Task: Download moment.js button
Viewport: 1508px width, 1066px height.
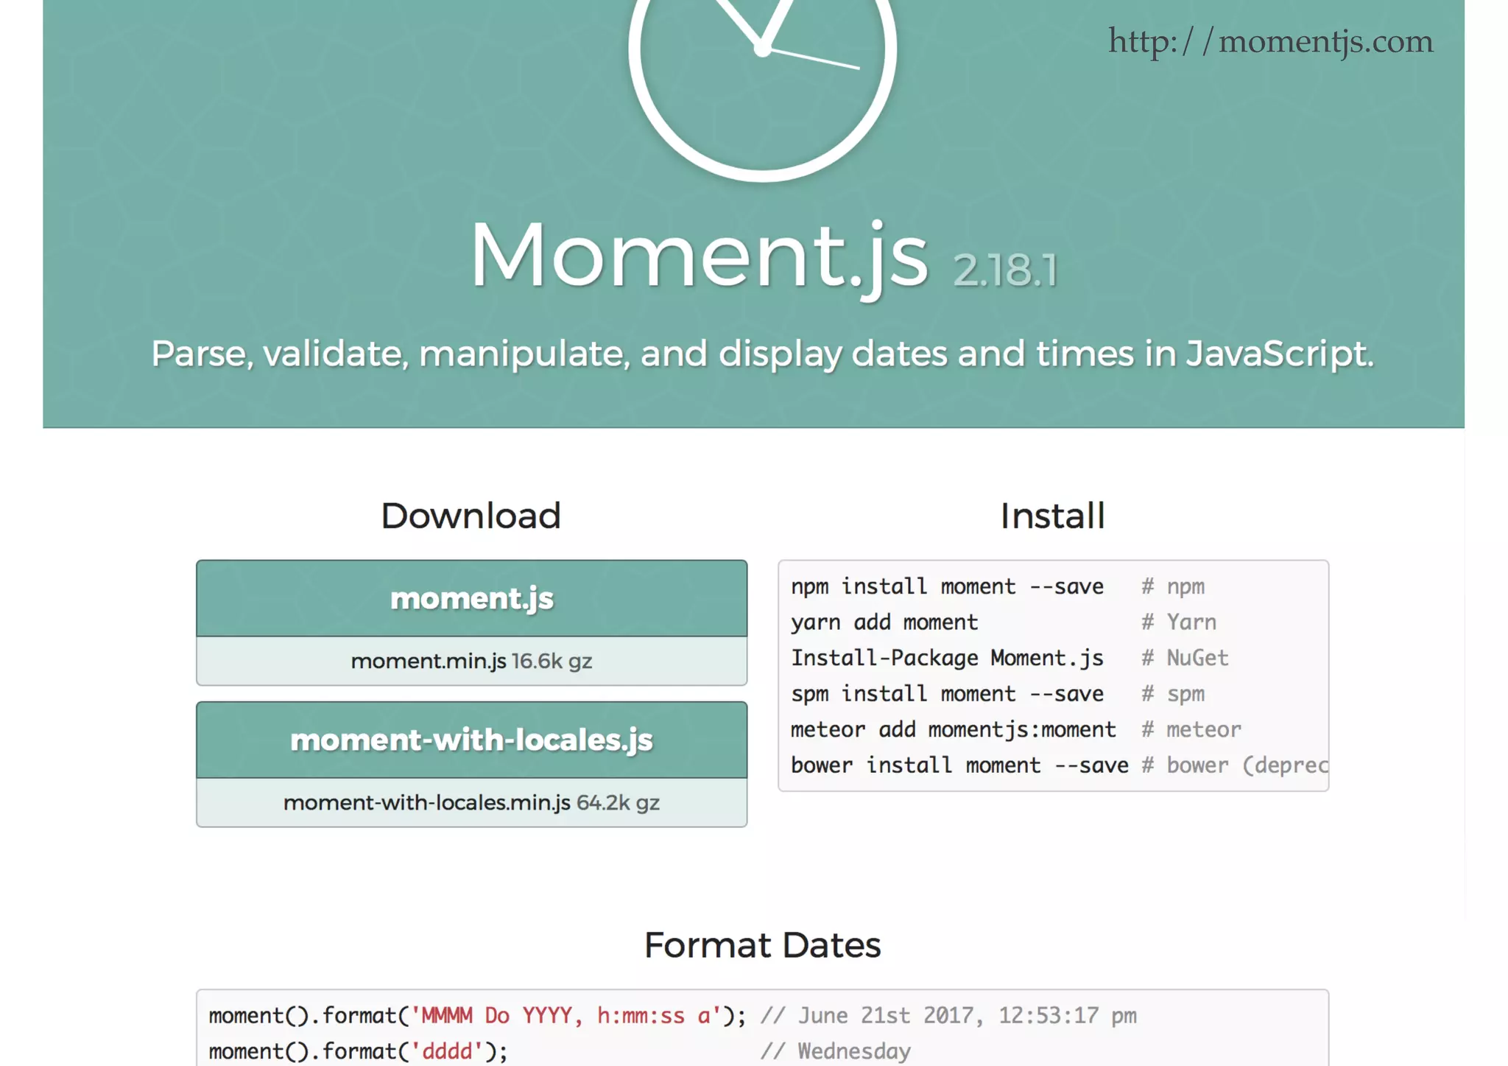Action: tap(471, 598)
